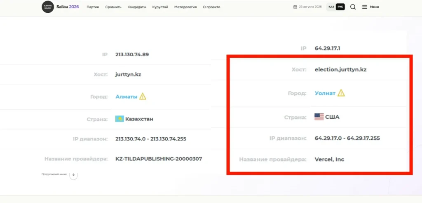Select provider KZ-TILDAPUBLISHING-20000307

[159, 159]
